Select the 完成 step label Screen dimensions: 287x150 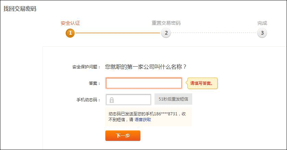coord(262,23)
